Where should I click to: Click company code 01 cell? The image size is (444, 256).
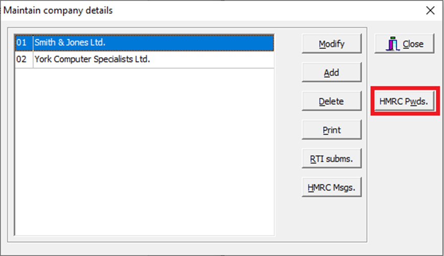[x=24, y=43]
